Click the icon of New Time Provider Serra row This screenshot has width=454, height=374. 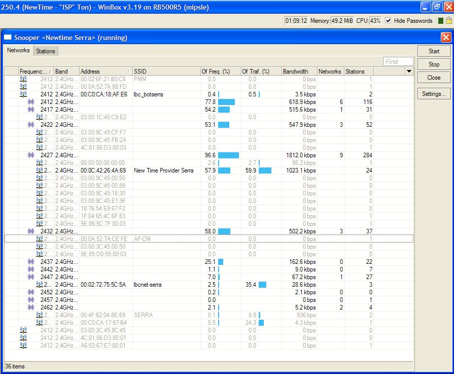point(40,170)
